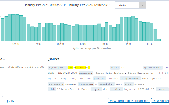The height and width of the screenshot is (105, 169).
Task: Click the highlighted inf-esxlu24-p sysloghost value
Action: click(x=79, y=68)
